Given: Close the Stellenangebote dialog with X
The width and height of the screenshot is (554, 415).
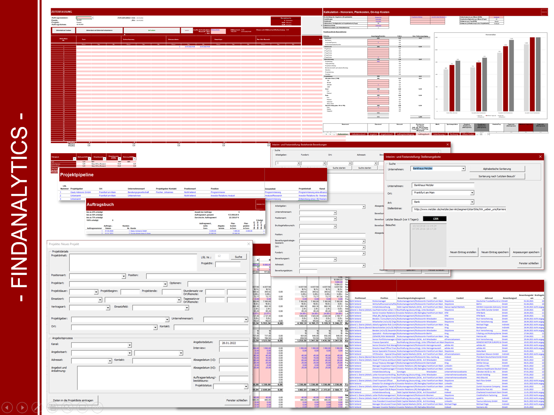Looking at the screenshot, I should coord(540,157).
